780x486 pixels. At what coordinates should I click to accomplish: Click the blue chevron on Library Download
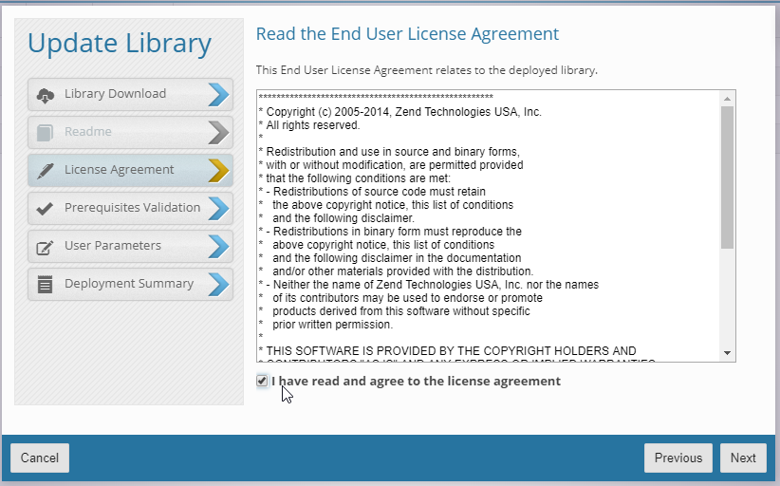(219, 94)
